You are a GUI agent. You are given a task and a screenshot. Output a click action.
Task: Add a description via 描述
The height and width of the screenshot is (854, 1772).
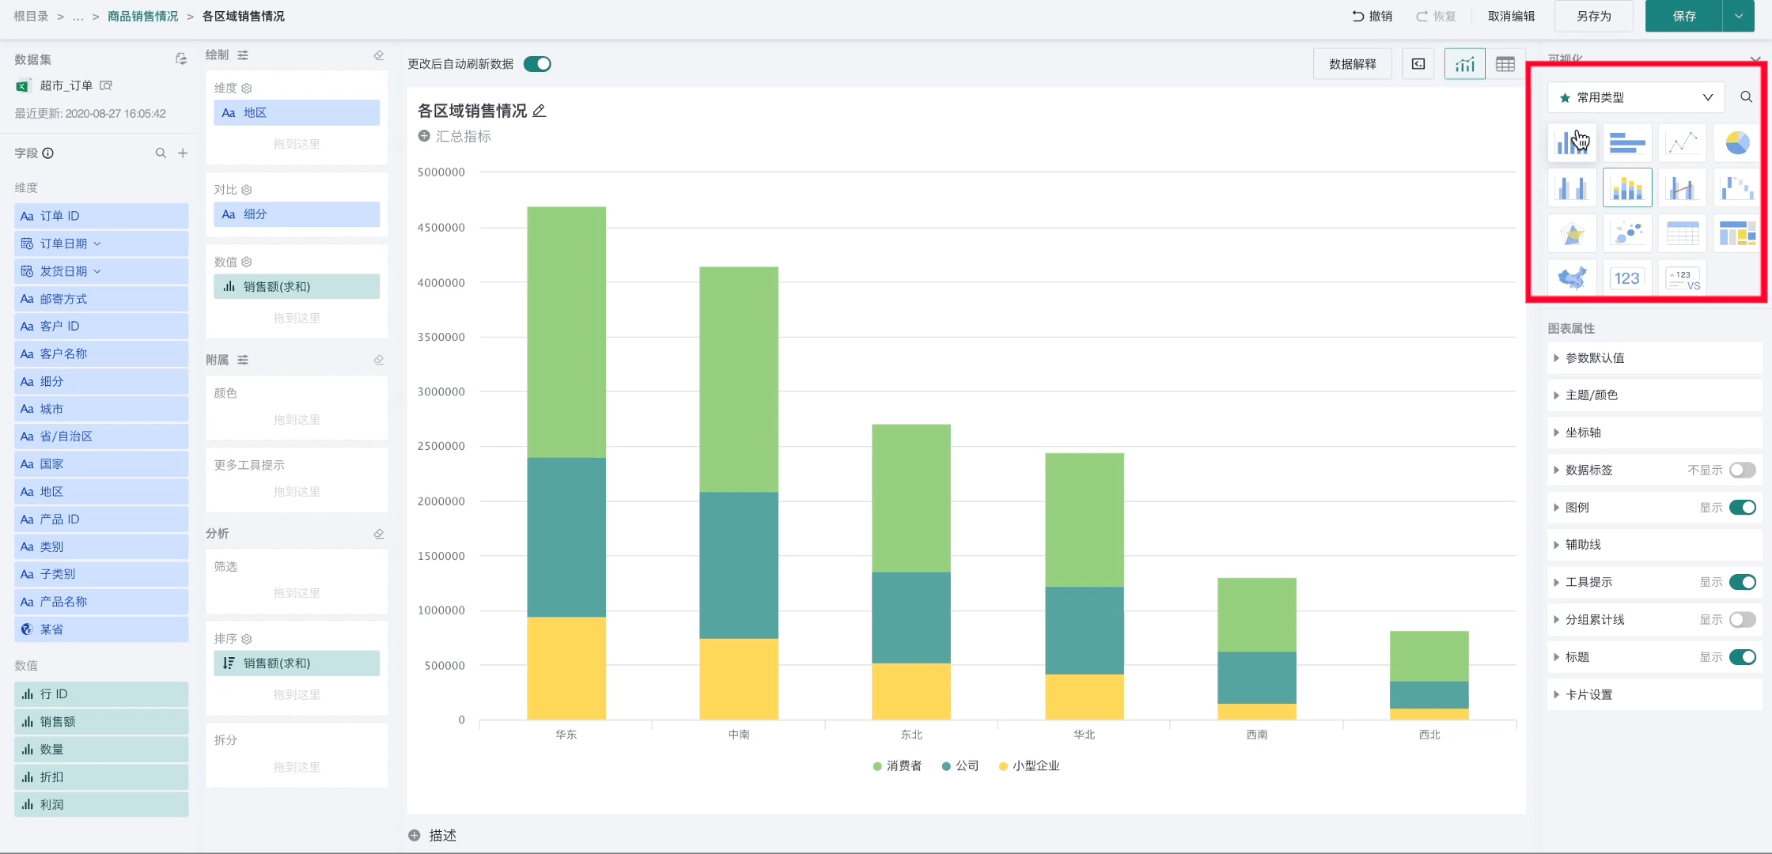(433, 835)
